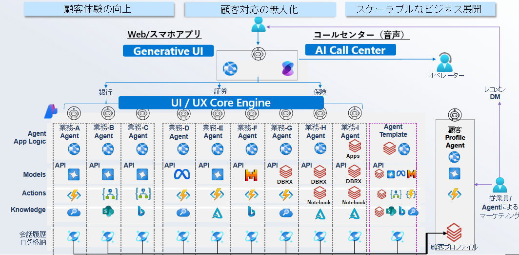Select the UI / UX Core Engine bar
Image resolution: width=519 pixels, height=255 pixels.
(x=221, y=103)
